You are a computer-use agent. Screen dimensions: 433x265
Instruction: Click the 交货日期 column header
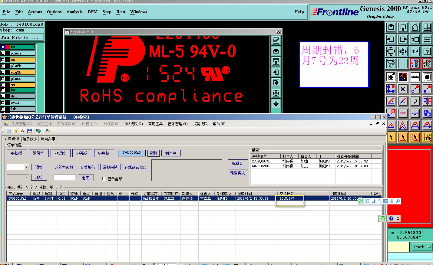coord(303,194)
